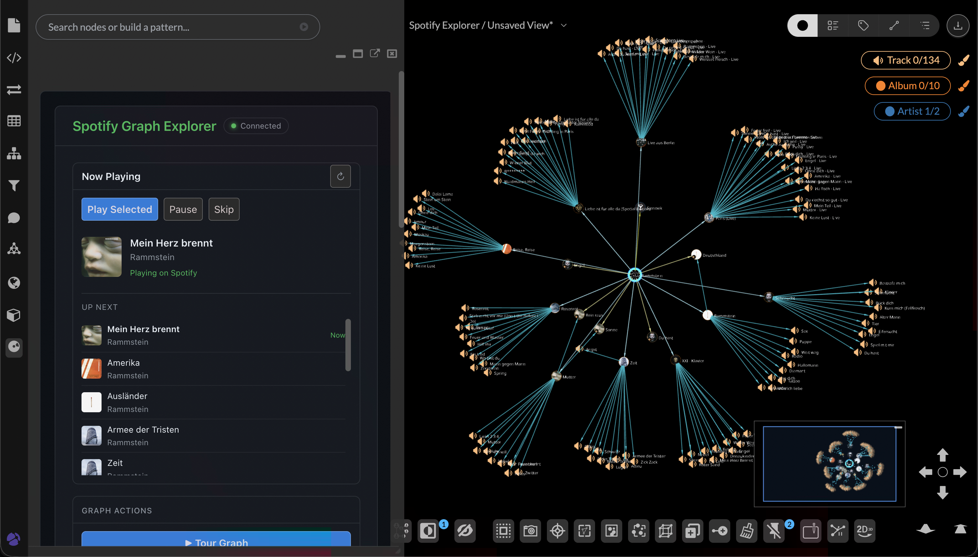
Task: Click the Skip button
Action: (x=224, y=209)
